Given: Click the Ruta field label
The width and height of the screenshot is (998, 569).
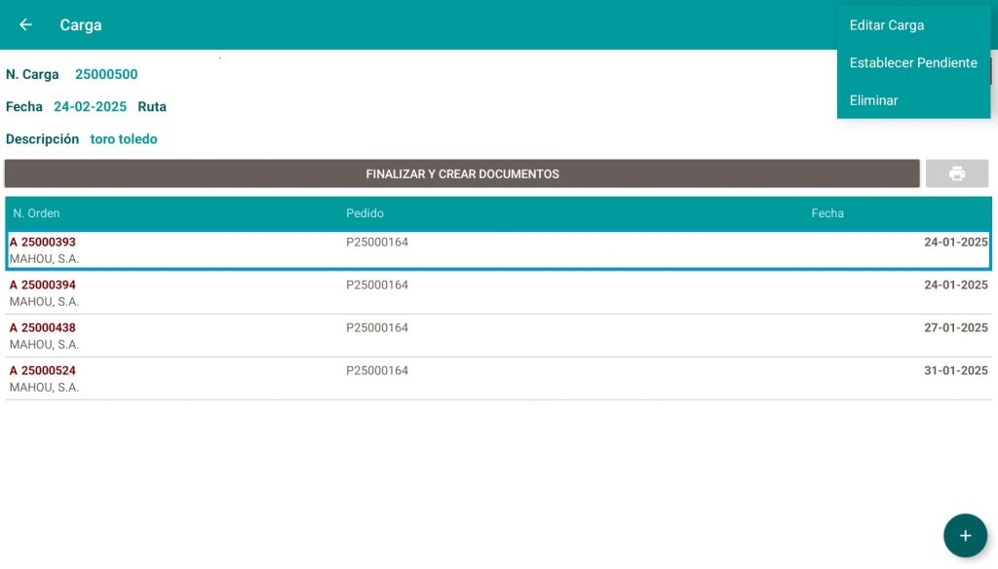Looking at the screenshot, I should point(152,106).
